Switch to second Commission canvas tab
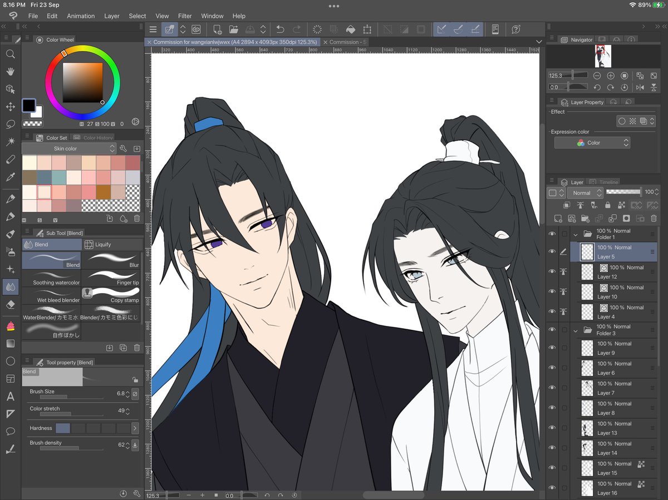The image size is (668, 500). click(345, 42)
